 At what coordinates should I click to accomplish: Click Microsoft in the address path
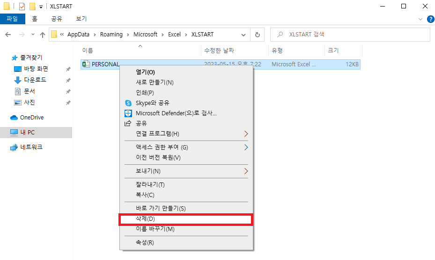[145, 35]
